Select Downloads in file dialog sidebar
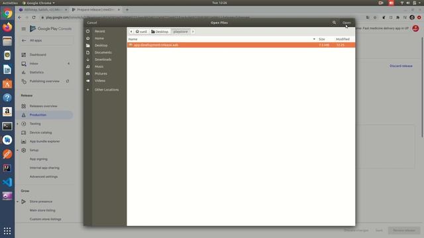 (x=103, y=59)
